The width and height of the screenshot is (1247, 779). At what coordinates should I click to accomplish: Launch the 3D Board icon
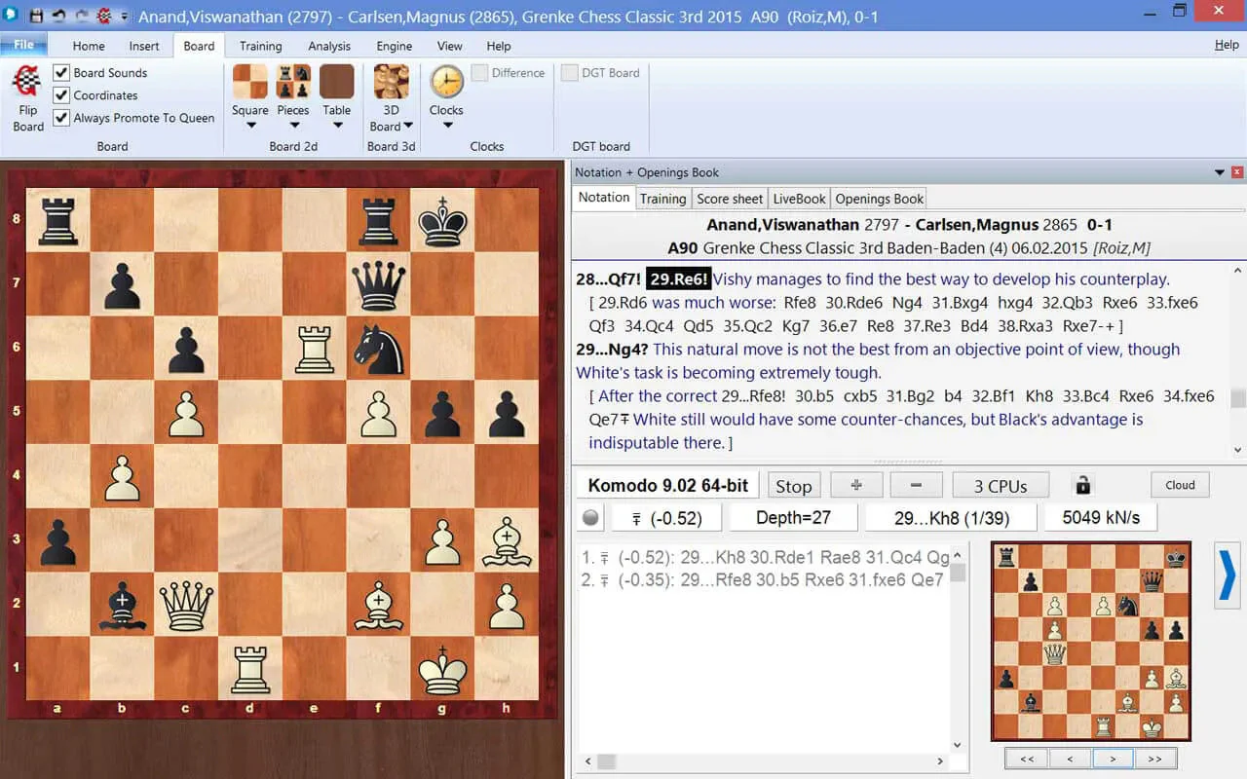pyautogui.click(x=392, y=82)
